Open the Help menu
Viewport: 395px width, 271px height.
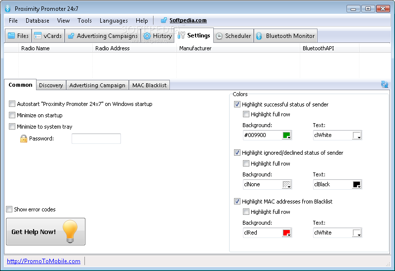(x=142, y=21)
